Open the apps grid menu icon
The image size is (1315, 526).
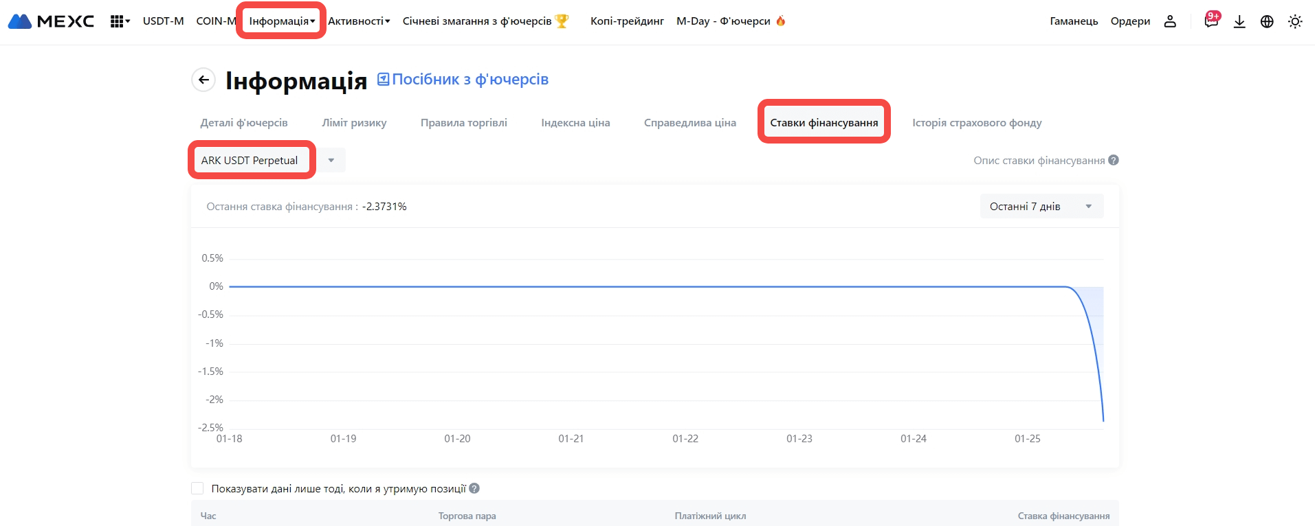pyautogui.click(x=118, y=21)
